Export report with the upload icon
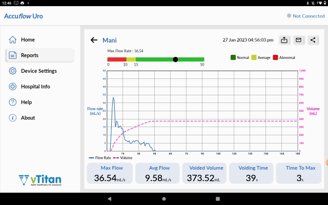 click(284, 40)
